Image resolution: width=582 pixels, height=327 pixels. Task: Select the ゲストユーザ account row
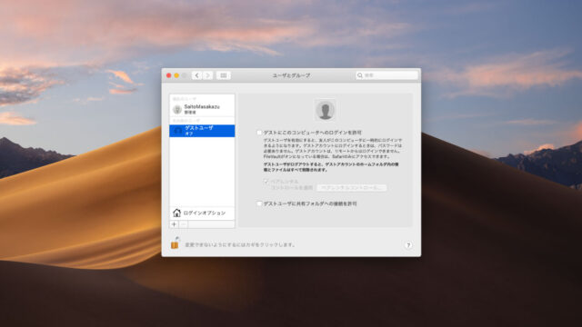202,131
